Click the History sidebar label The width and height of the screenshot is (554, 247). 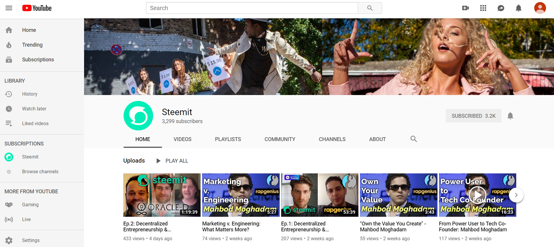(x=30, y=94)
